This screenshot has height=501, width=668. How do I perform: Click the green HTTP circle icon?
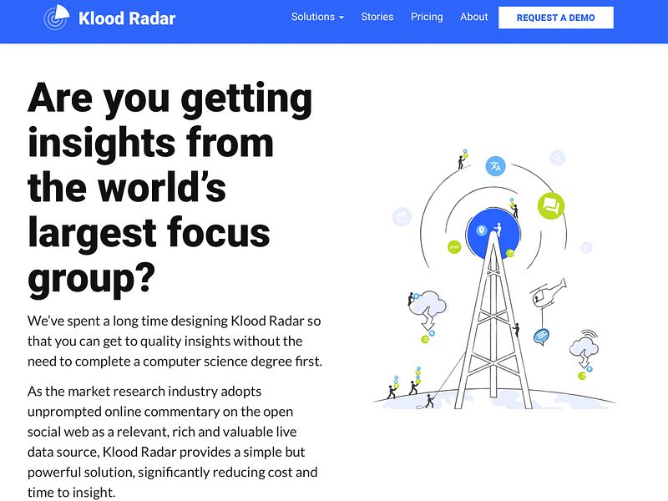[x=454, y=246]
